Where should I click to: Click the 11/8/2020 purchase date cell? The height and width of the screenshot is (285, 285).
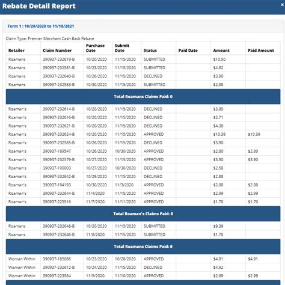[x=95, y=234]
